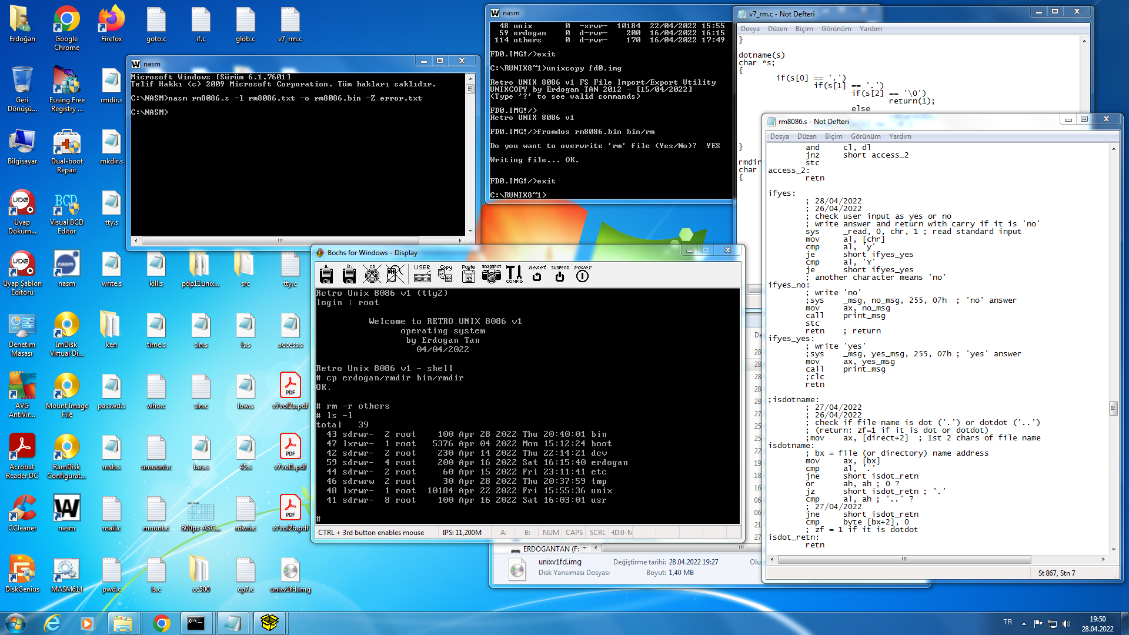Toggle the CD-ROM drive icon in Bochs
Image resolution: width=1129 pixels, height=635 pixels.
point(372,274)
